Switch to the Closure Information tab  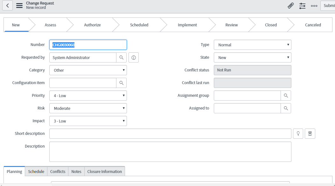point(104,171)
